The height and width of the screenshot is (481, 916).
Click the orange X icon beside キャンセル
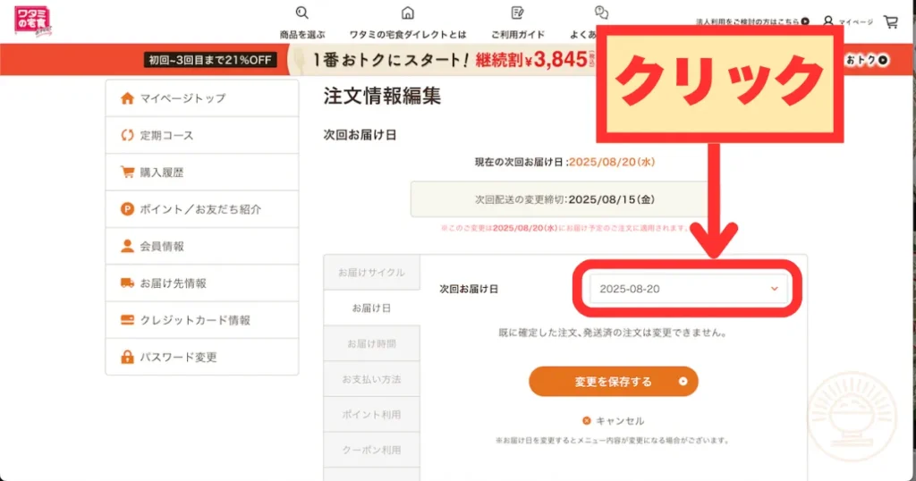pyautogui.click(x=587, y=420)
